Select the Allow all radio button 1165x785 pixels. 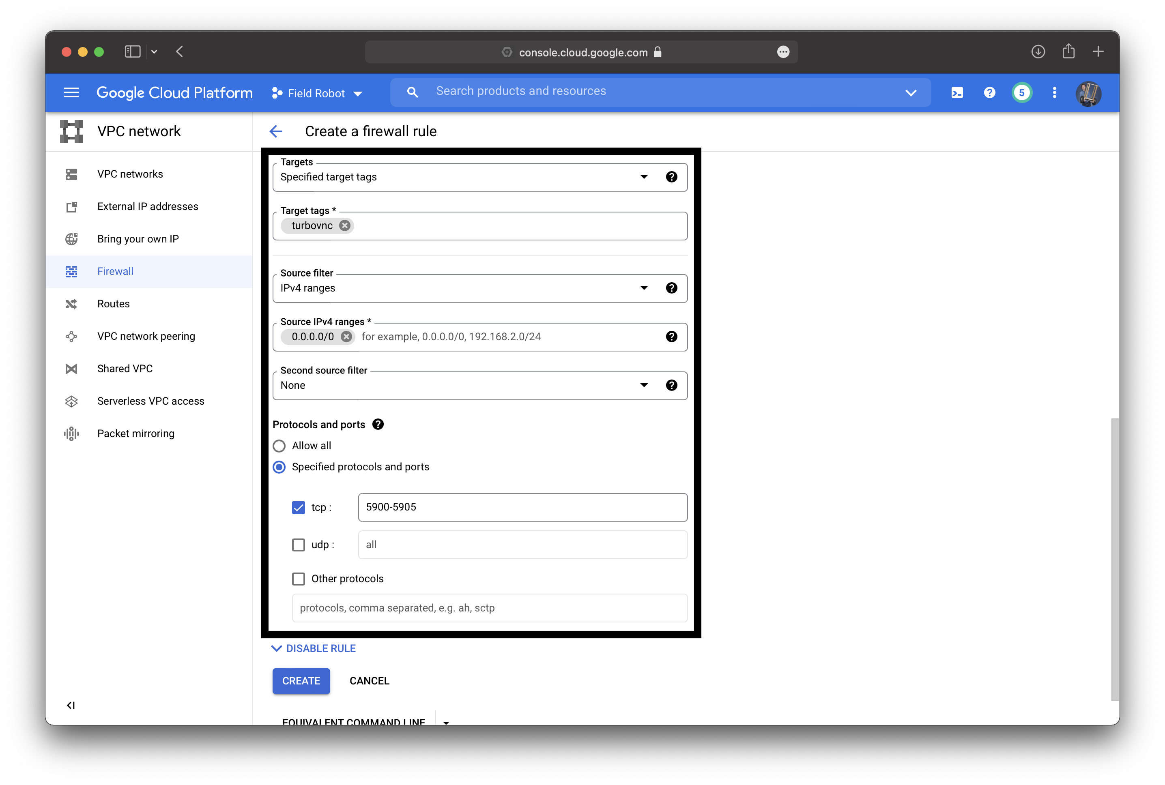279,446
